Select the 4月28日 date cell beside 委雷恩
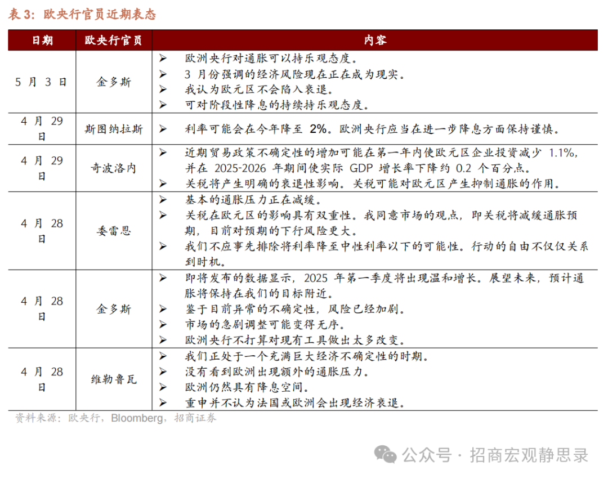This screenshot has height=479, width=608. coord(42,231)
